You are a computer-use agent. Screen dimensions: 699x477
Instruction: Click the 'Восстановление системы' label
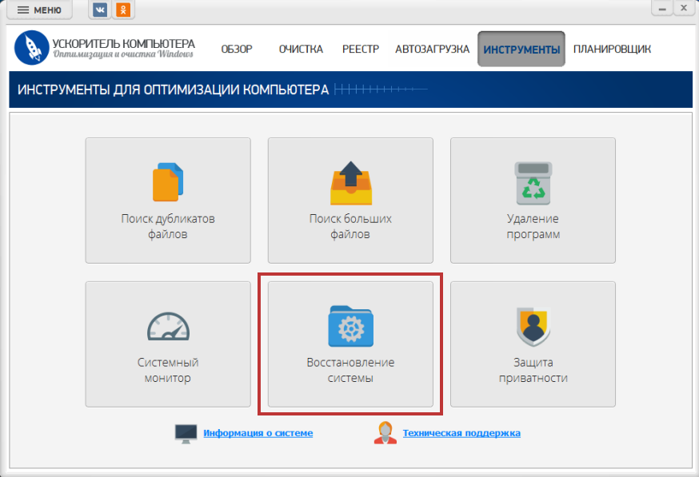coord(350,370)
